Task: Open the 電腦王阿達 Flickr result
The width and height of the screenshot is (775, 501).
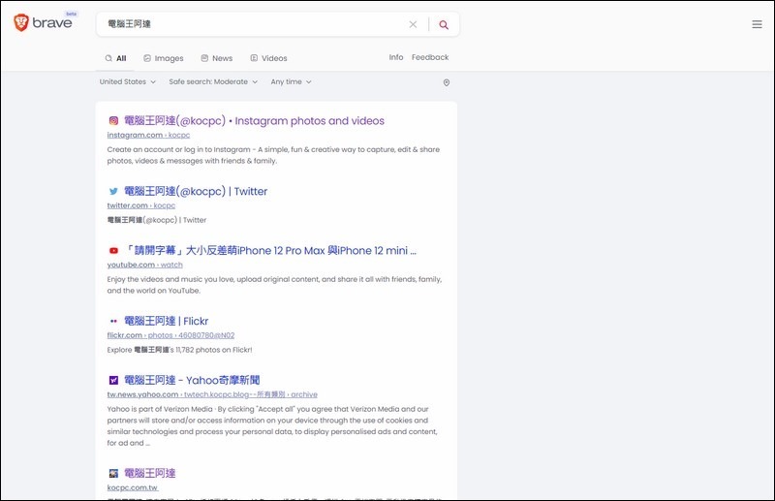Action: pyautogui.click(x=166, y=321)
